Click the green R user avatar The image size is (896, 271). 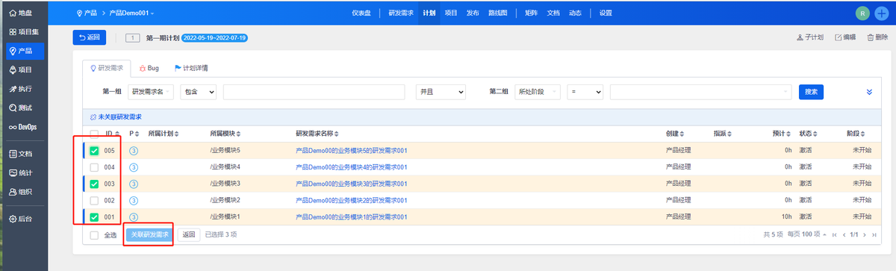[863, 13]
